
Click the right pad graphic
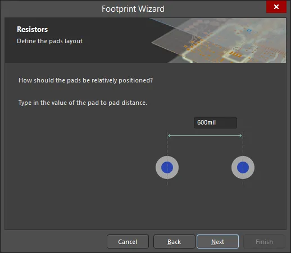click(243, 167)
